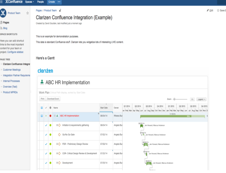This screenshot has height=173, width=226.
Task: Click the PDR Gantt bar showing 100%
Action: click(x=146, y=145)
